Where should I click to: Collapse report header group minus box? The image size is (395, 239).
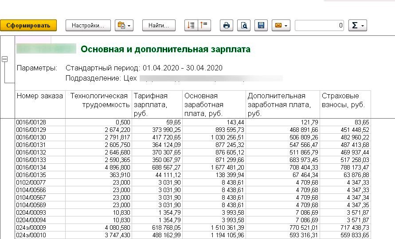4,59
